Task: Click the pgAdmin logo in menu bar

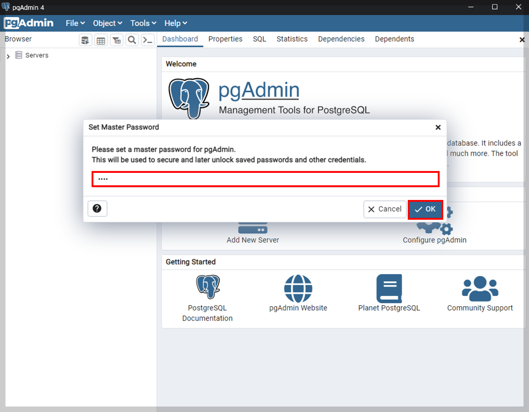Action: [29, 23]
